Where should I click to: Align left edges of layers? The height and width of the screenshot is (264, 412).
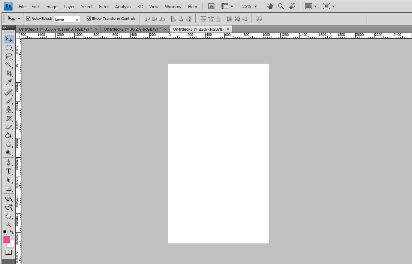(173, 19)
